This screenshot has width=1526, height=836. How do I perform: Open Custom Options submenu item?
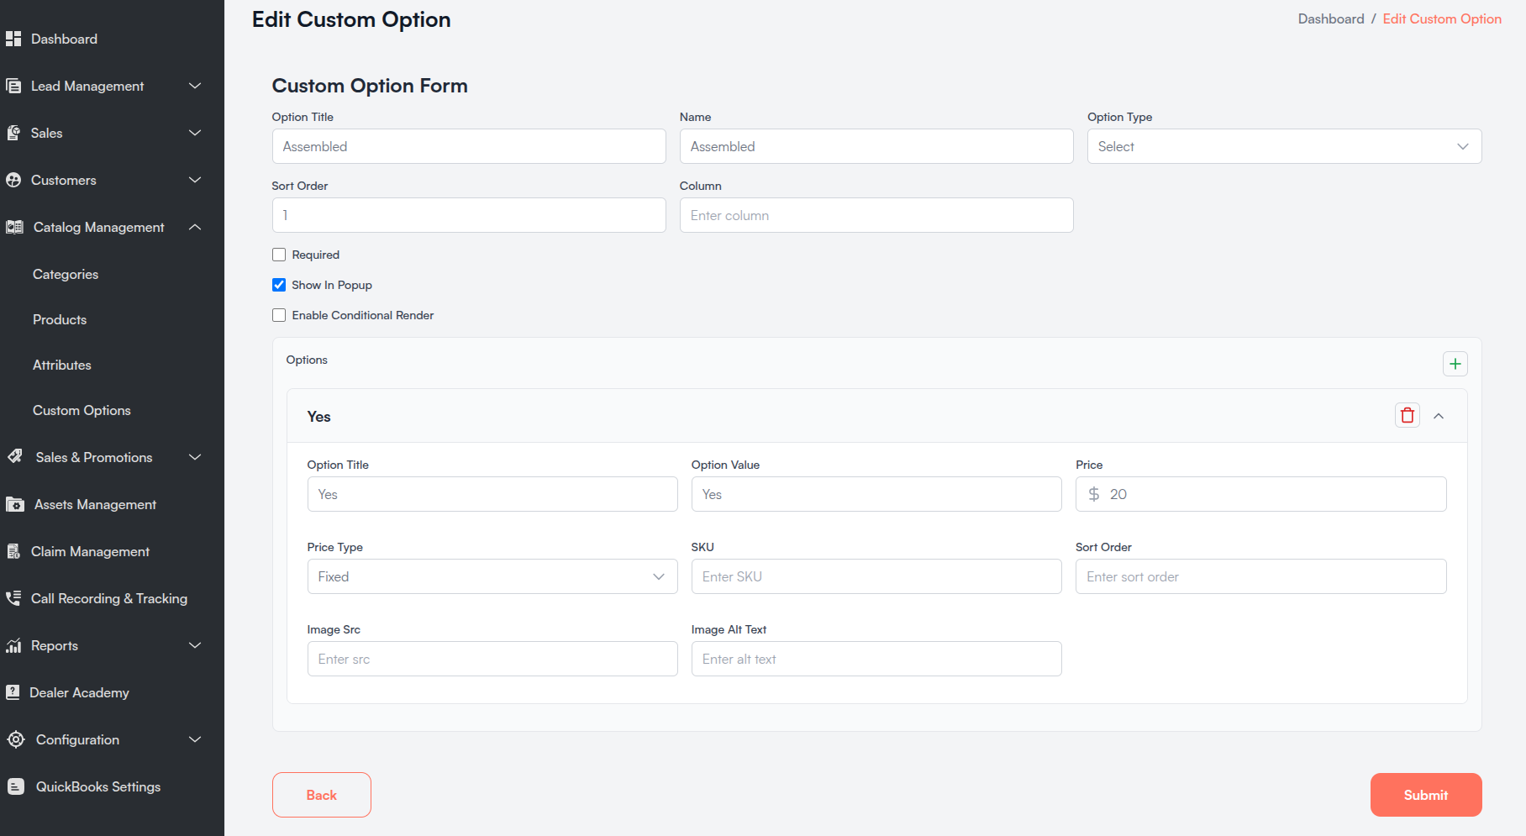pos(82,410)
